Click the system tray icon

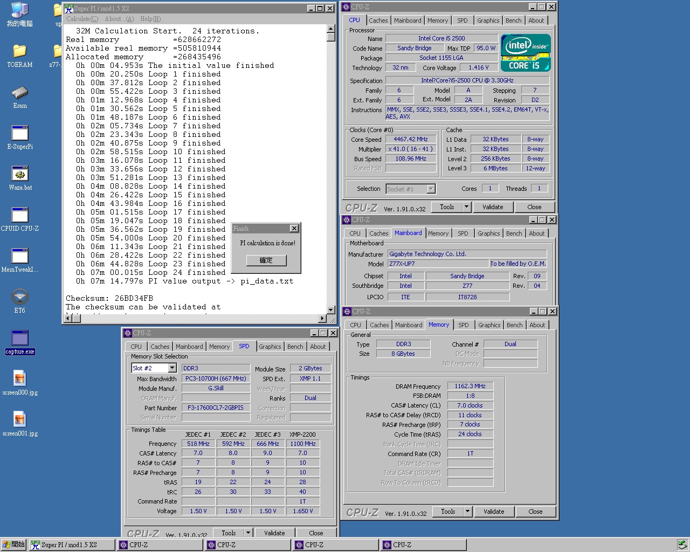click(682, 545)
